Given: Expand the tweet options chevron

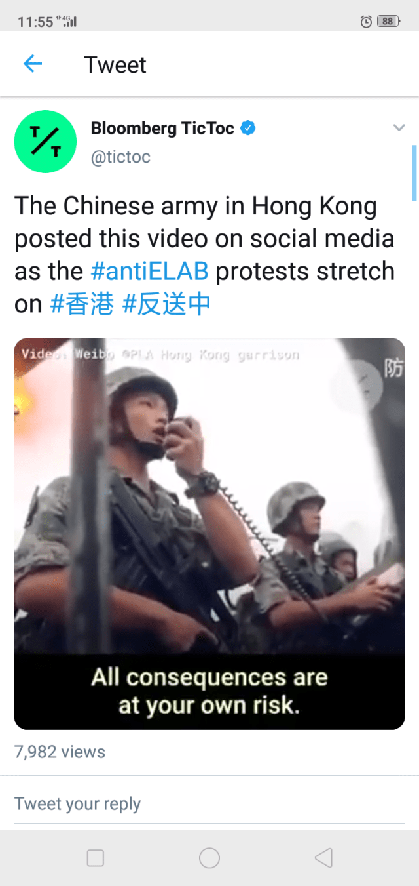Looking at the screenshot, I should (x=399, y=128).
